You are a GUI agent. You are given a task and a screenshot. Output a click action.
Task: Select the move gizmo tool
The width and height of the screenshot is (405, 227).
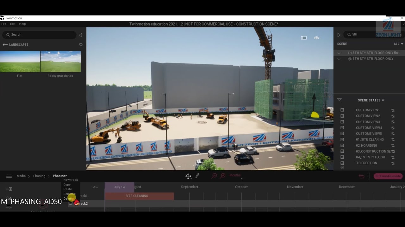188,176
